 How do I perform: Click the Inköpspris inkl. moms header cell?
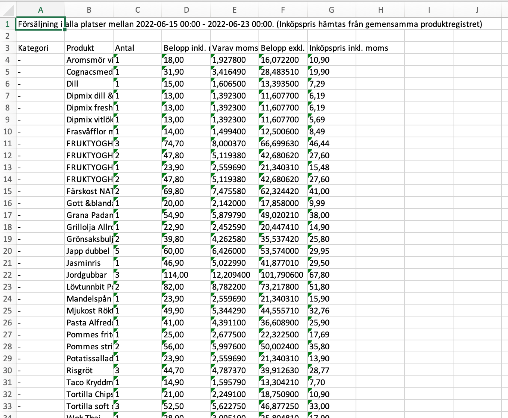coord(331,48)
